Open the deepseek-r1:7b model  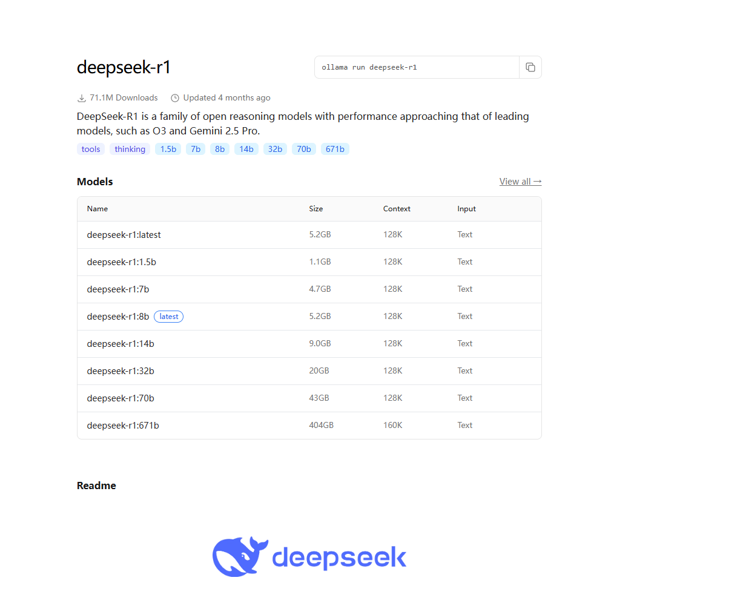117,289
